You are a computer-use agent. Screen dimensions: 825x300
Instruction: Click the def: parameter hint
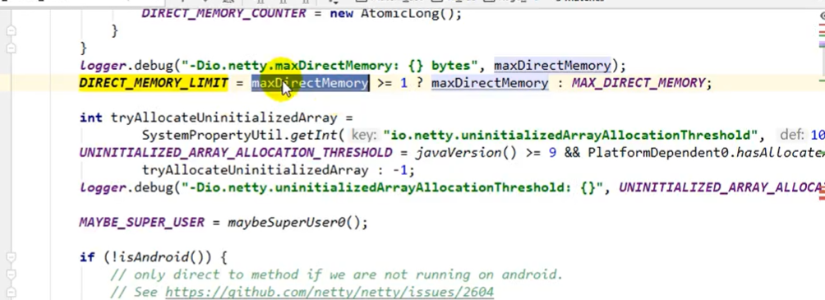[x=792, y=136]
